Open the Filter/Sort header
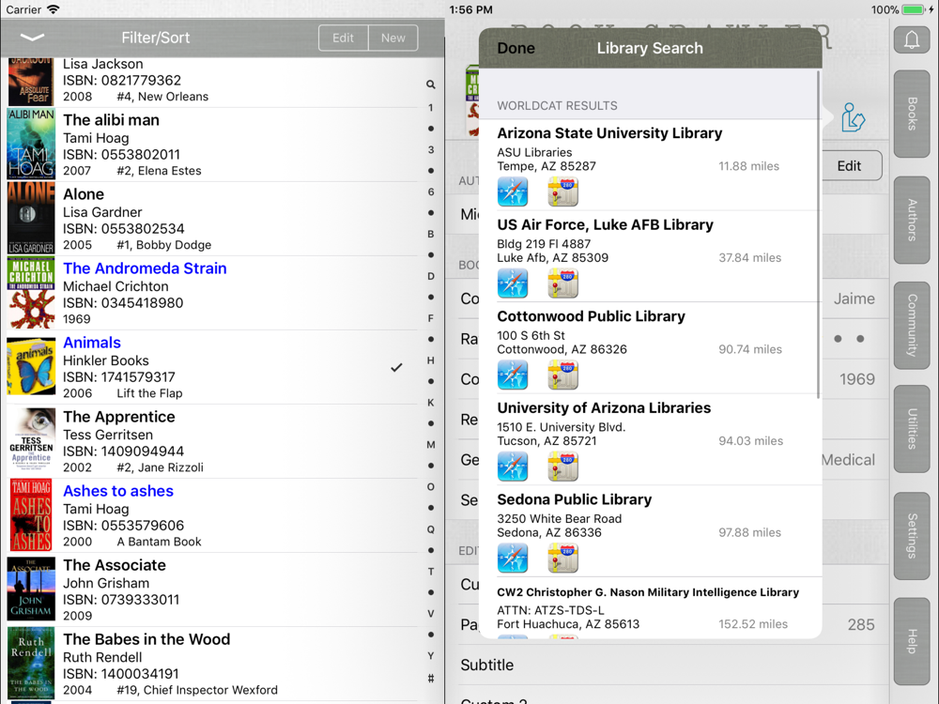 click(156, 38)
